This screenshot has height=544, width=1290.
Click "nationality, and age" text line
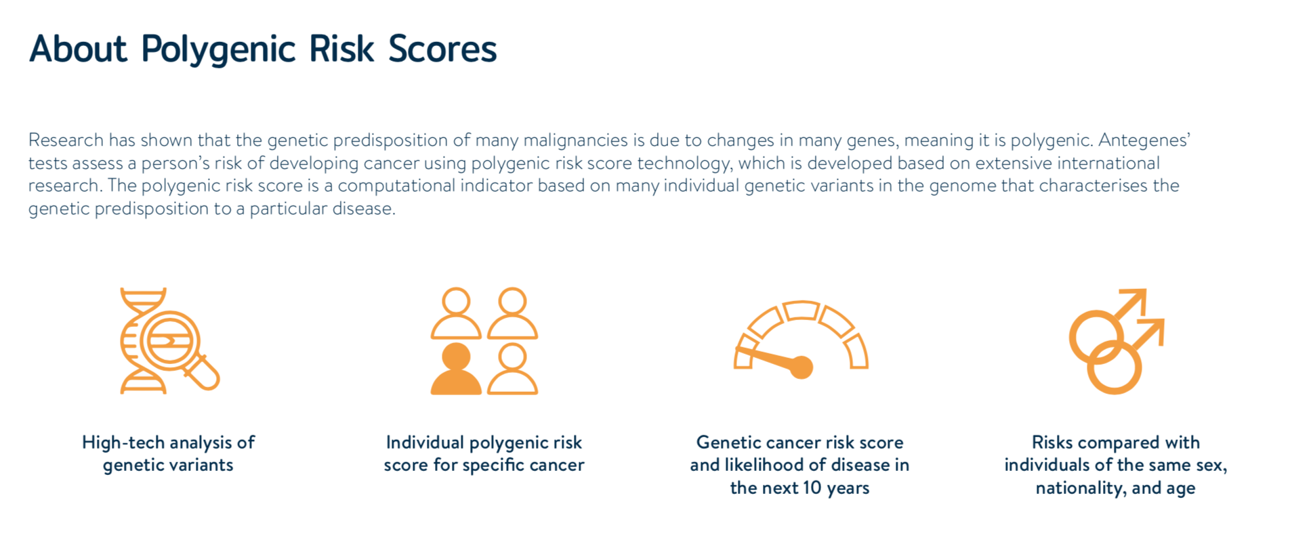click(x=1115, y=488)
